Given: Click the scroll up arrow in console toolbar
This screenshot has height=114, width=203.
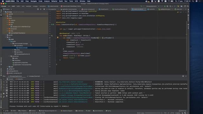Looking at the screenshot, I should 7,82.
